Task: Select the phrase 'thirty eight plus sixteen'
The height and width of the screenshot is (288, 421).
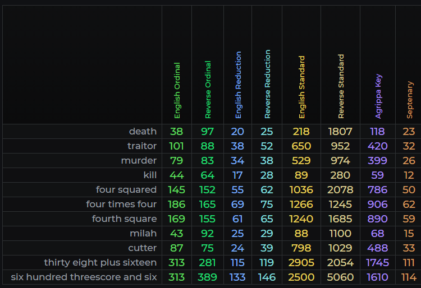Action: [x=100, y=262]
